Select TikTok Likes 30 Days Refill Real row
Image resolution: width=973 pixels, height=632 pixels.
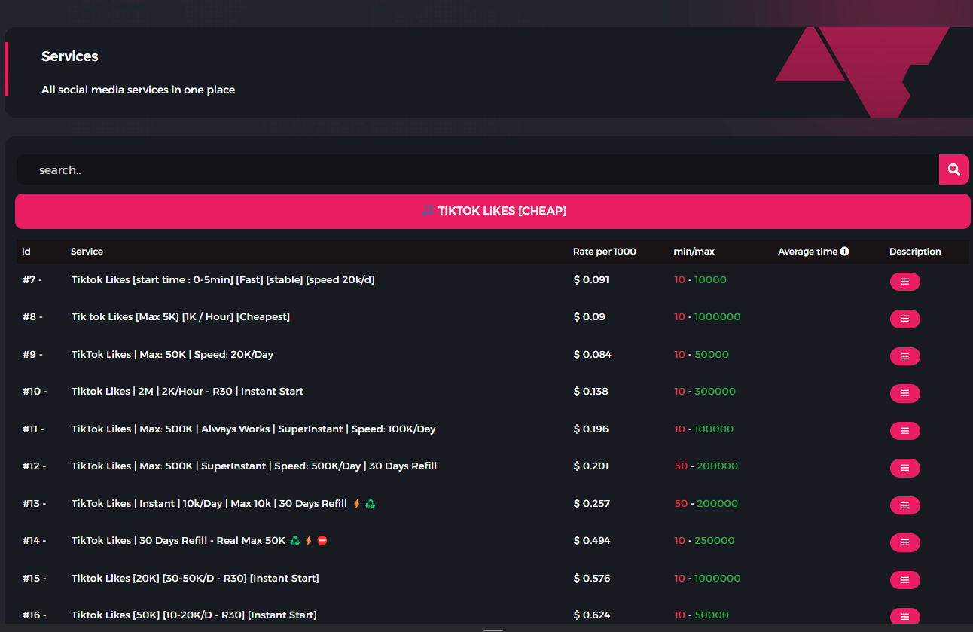(178, 541)
